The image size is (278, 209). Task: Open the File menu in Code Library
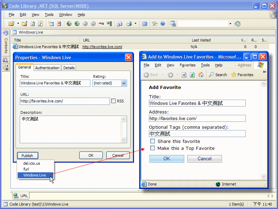11,15
